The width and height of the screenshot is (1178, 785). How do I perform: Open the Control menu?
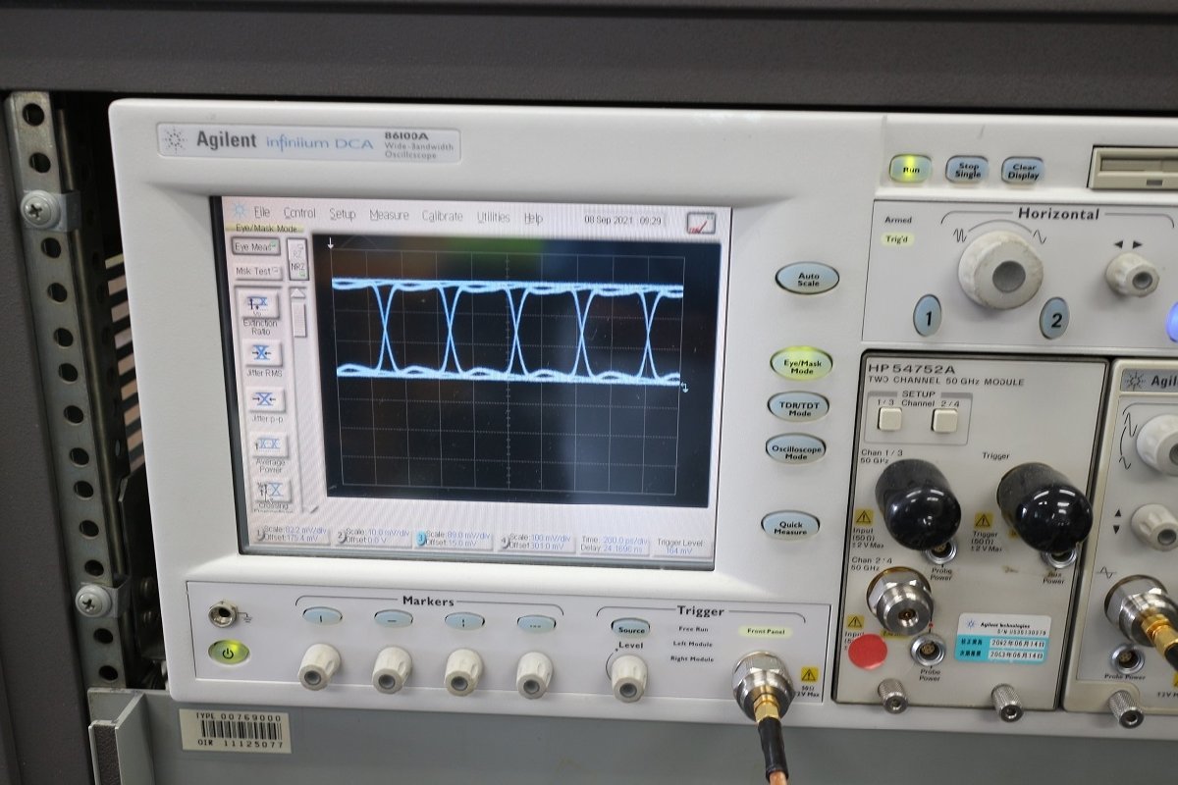tap(299, 213)
